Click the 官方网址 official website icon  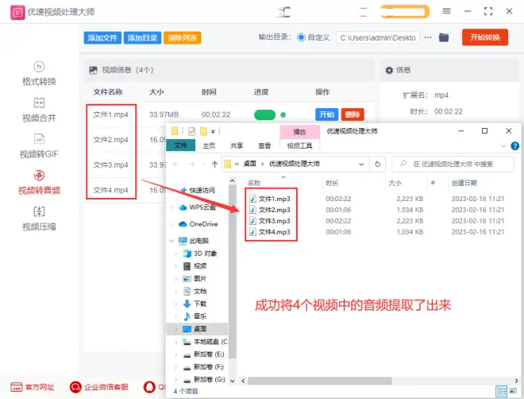tap(16, 387)
